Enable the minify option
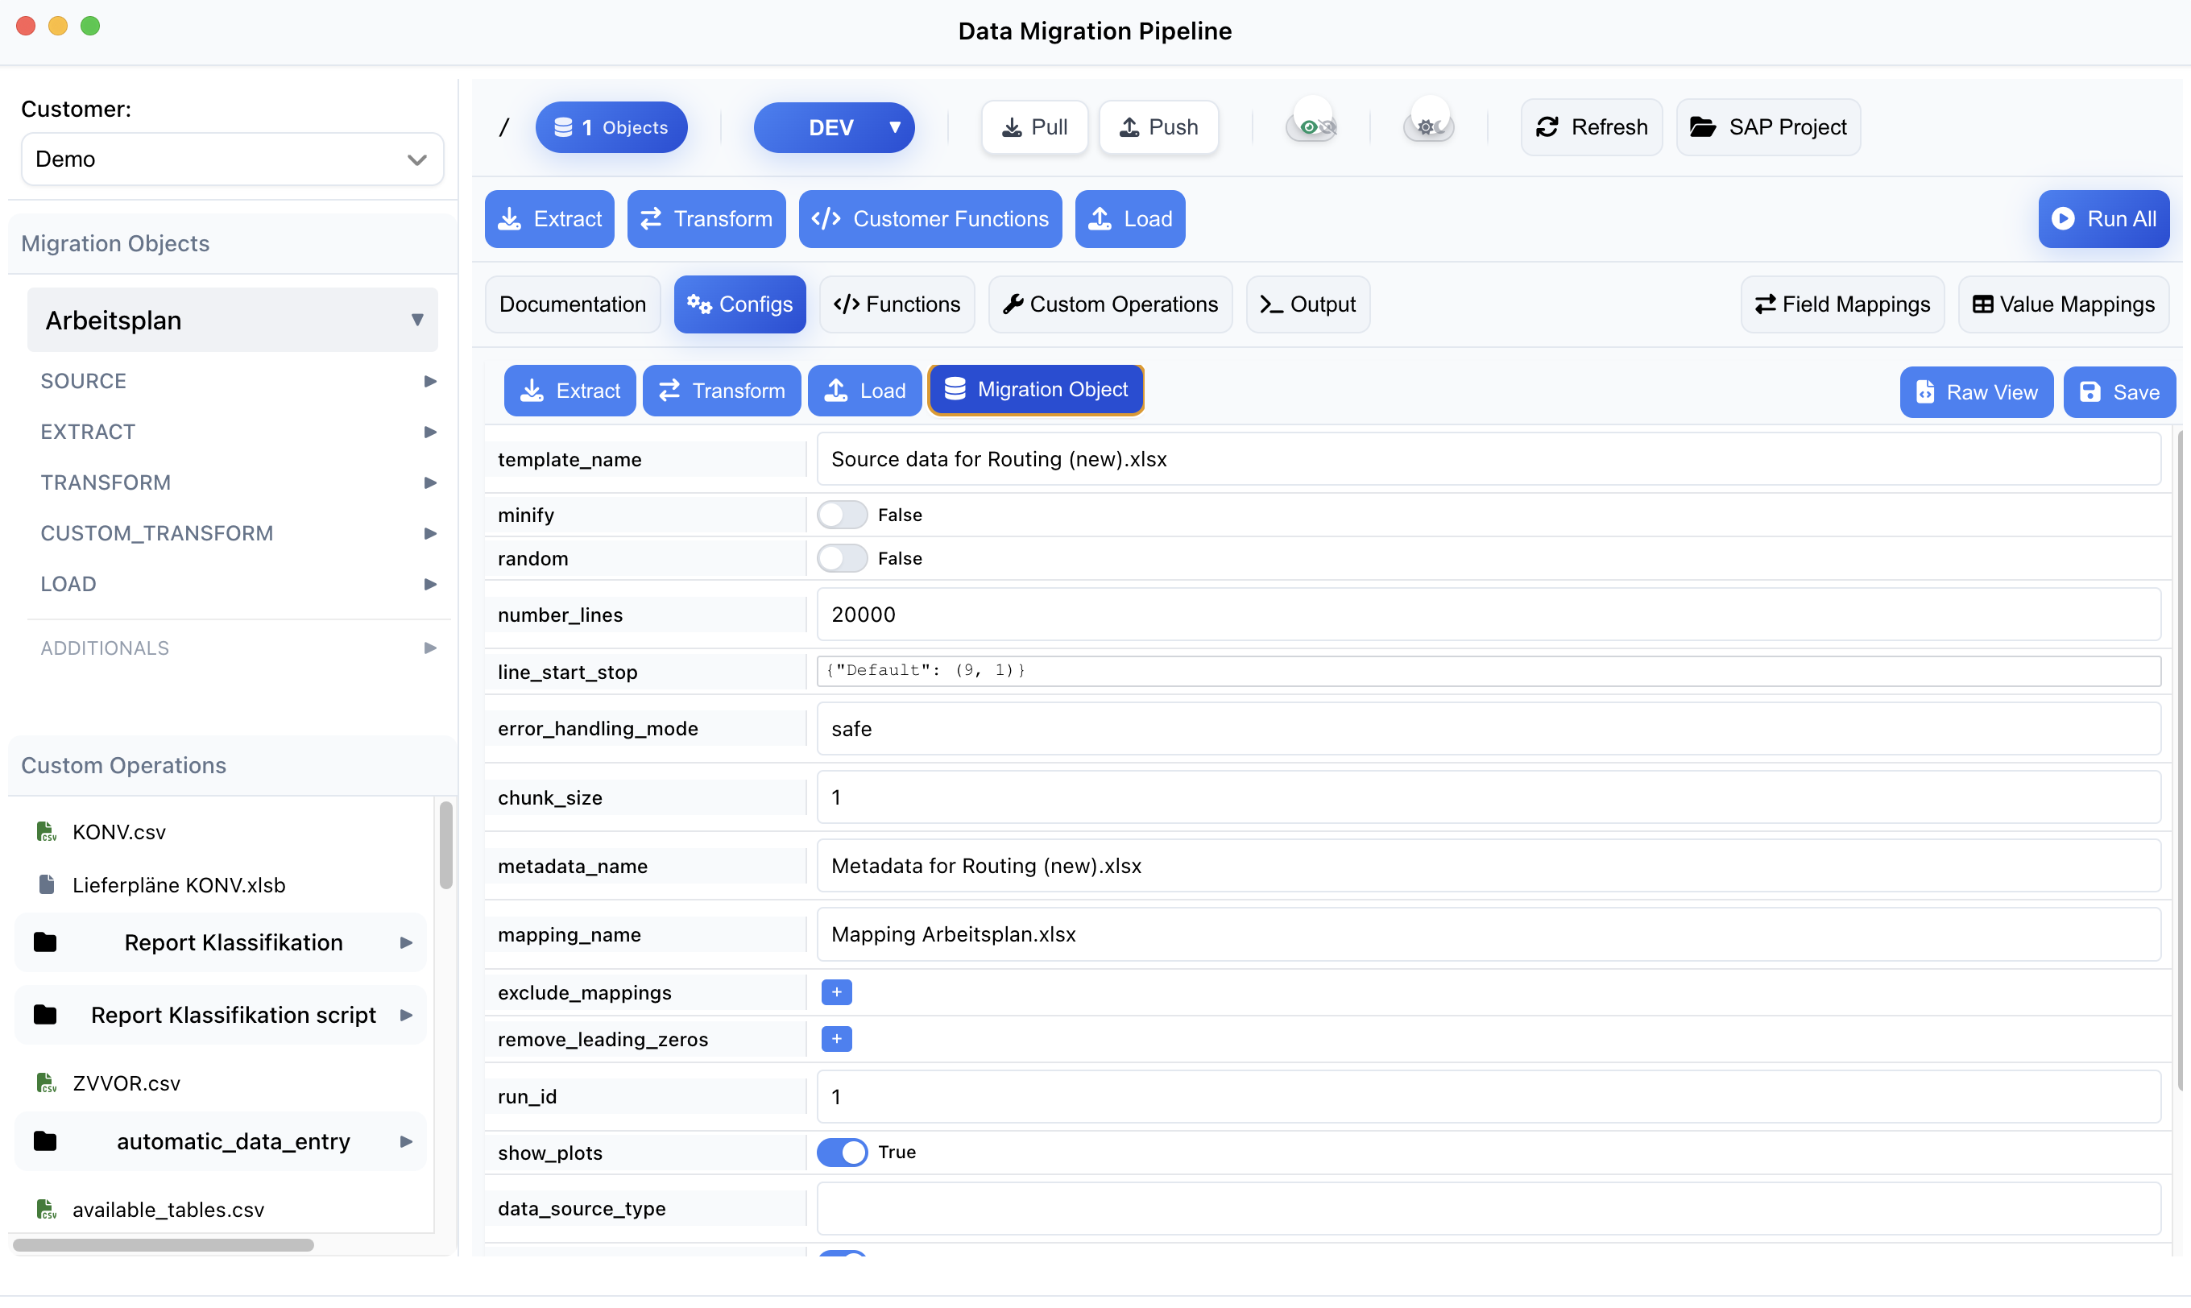 (x=842, y=514)
